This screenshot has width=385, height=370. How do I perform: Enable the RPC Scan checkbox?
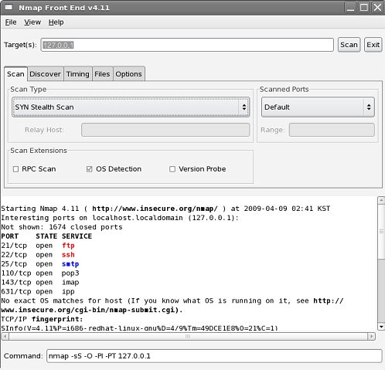pos(15,169)
